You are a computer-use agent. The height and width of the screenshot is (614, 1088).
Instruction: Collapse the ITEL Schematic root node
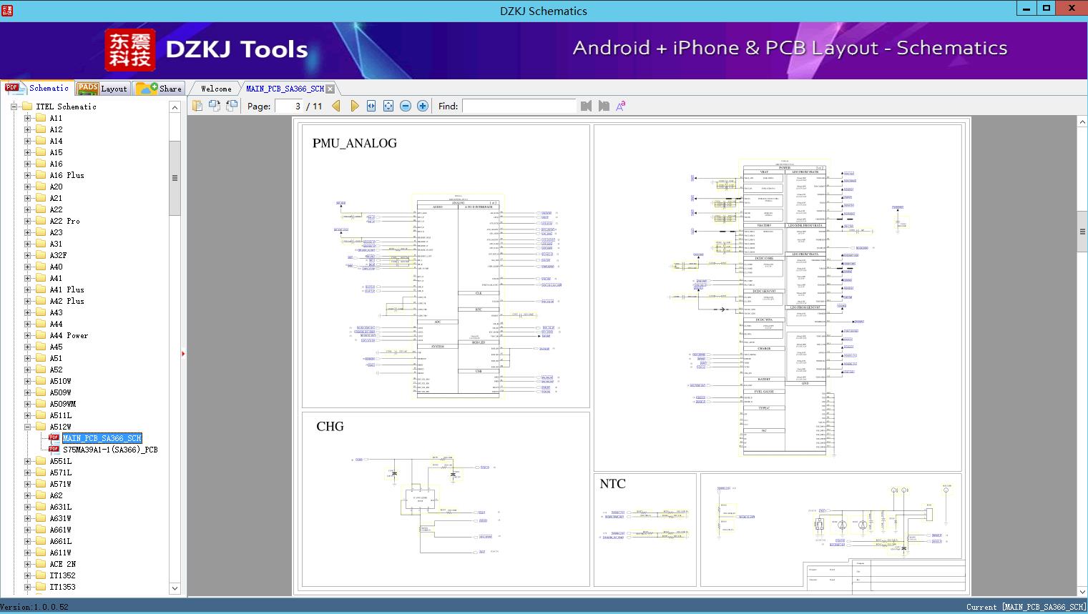click(x=14, y=106)
